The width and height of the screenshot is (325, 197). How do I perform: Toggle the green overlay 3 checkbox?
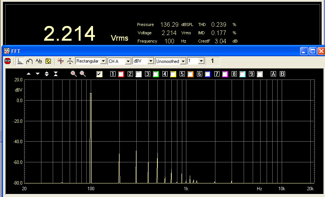pos(156,74)
